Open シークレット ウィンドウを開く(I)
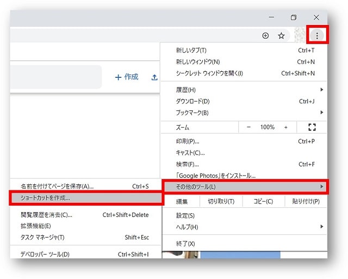348x279 pixels. [x=244, y=73]
